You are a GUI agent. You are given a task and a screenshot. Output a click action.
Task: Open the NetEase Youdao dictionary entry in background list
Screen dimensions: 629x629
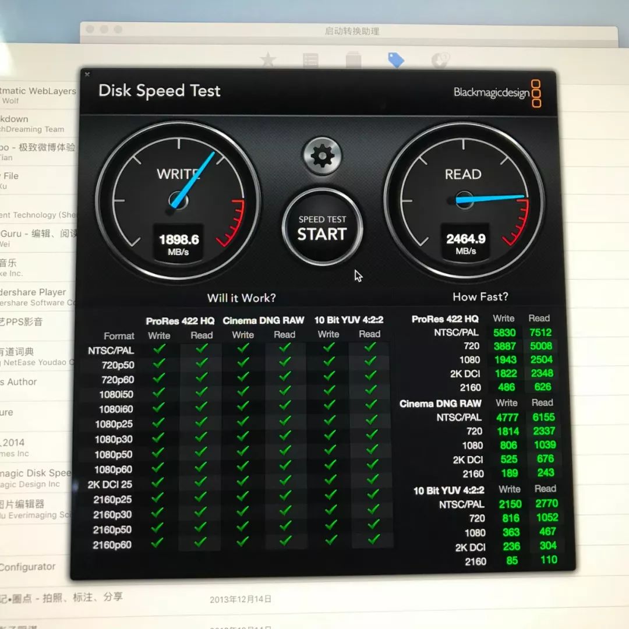(37, 356)
